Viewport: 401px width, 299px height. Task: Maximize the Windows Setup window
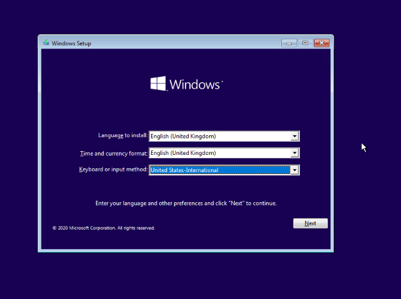click(x=305, y=43)
